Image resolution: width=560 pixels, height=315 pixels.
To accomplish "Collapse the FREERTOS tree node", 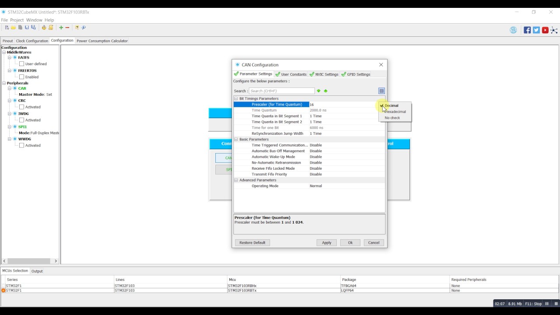I will [9, 70].
